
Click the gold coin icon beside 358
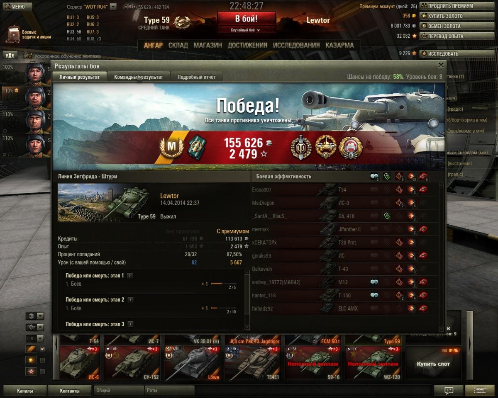click(x=414, y=16)
